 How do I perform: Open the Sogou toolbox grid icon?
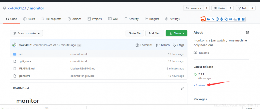(x=243, y=19)
